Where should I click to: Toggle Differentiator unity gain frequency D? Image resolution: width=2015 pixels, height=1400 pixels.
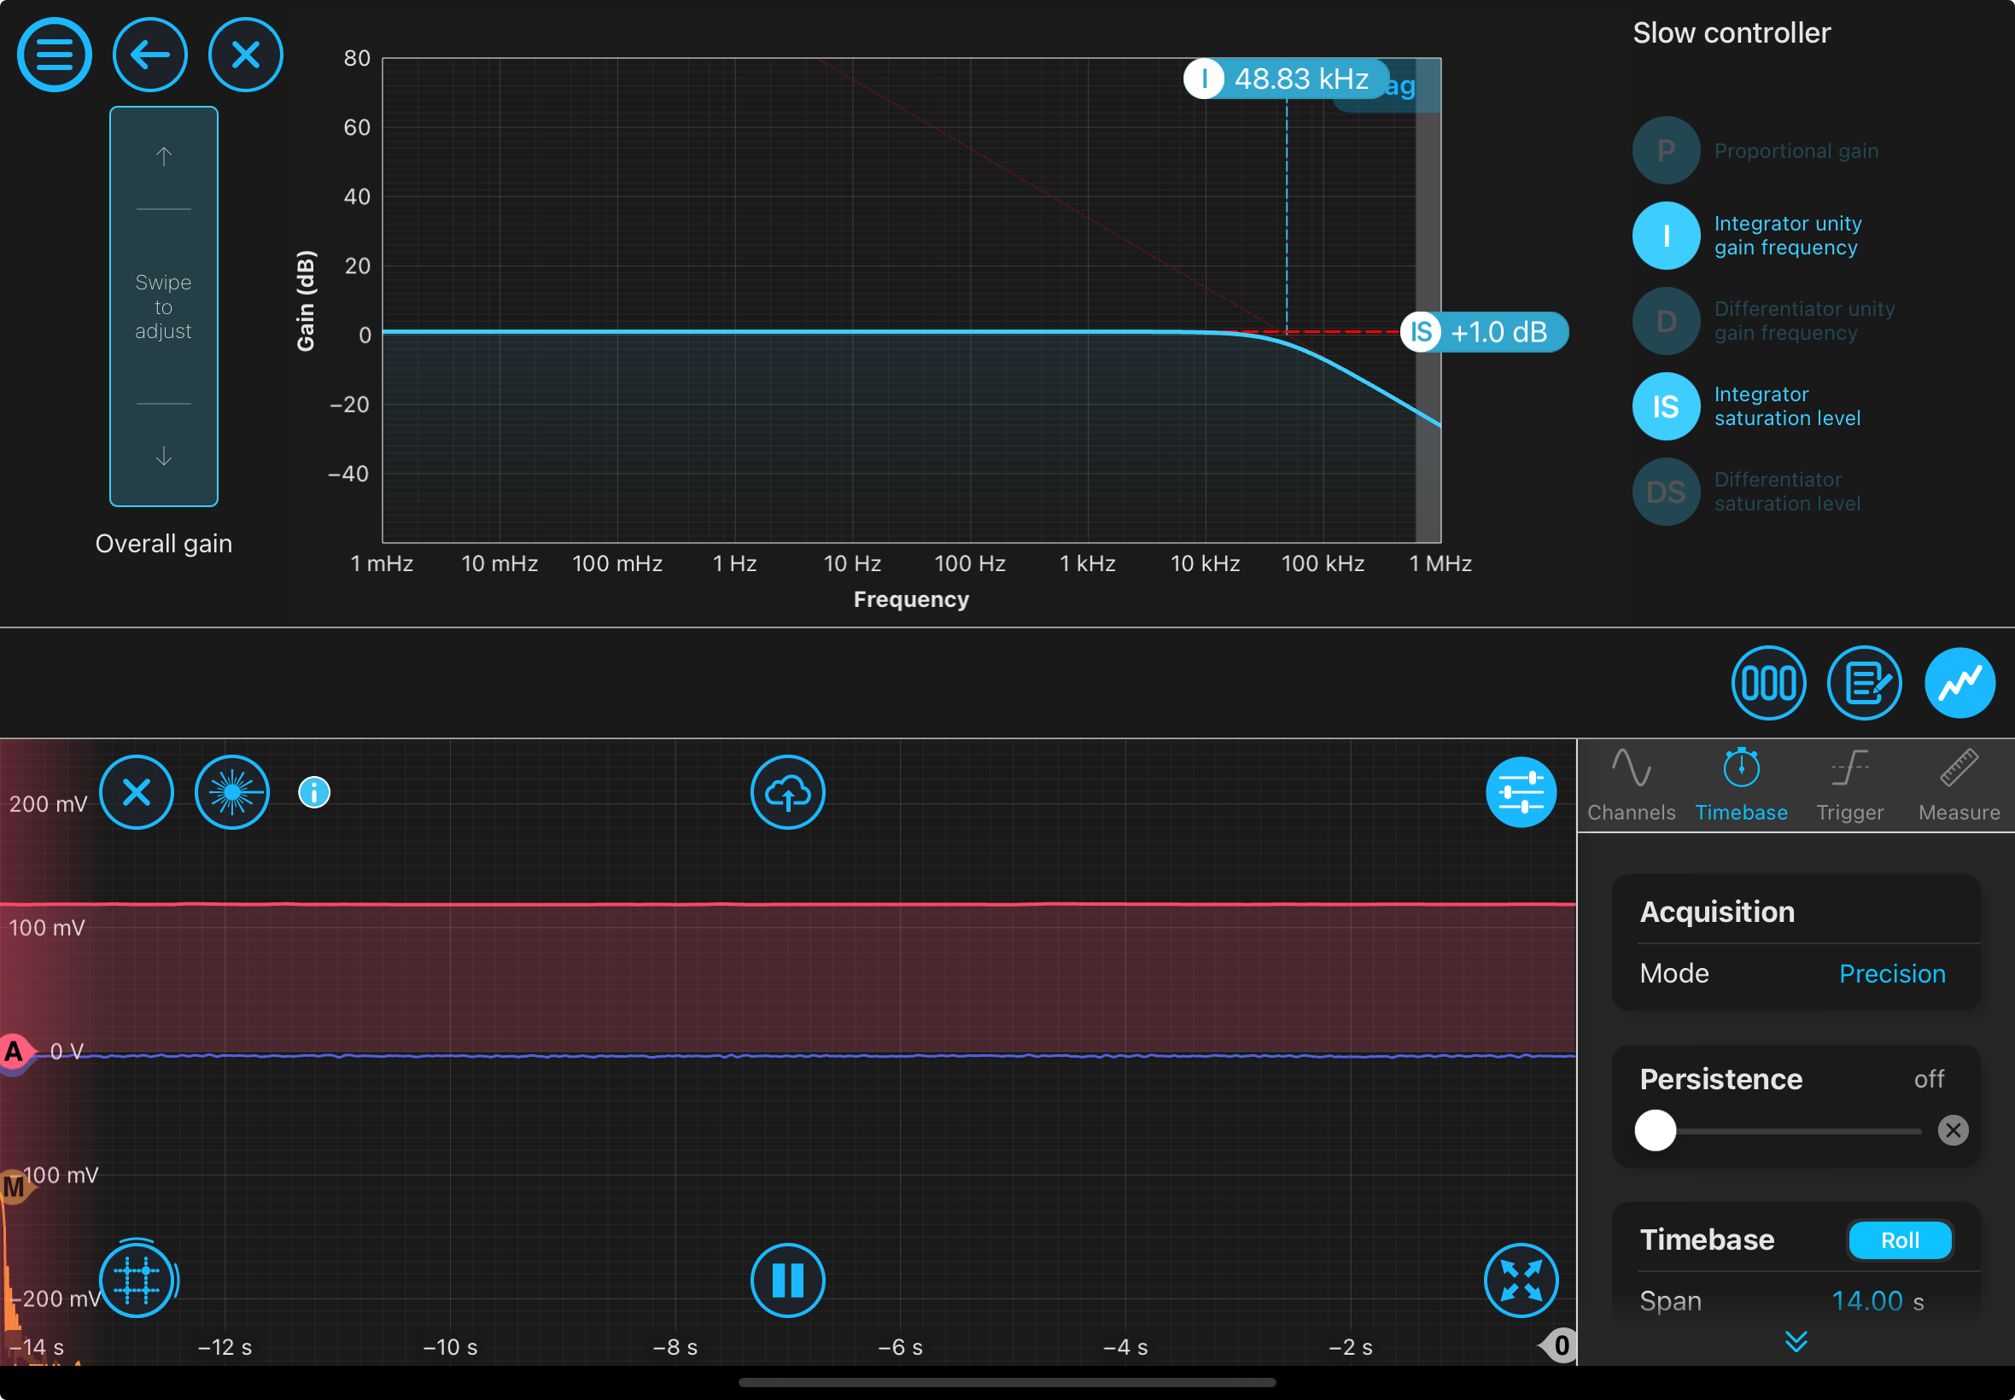tap(1666, 321)
